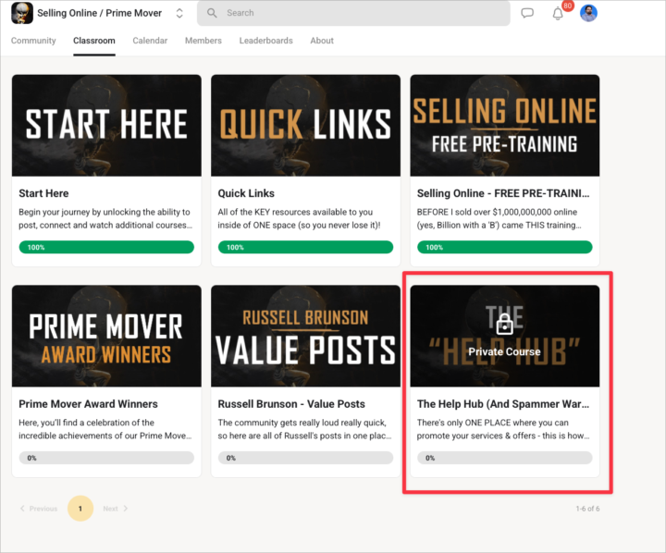This screenshot has width=666, height=553.
Task: Click the magnifier icon in search bar
Action: [213, 13]
